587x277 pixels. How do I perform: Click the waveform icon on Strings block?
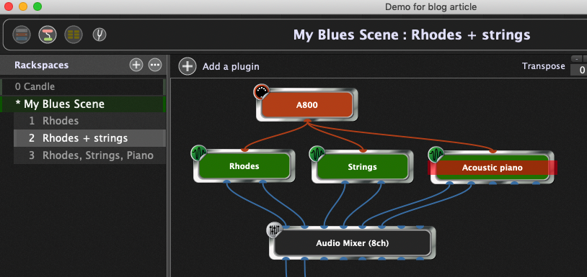[x=317, y=153]
